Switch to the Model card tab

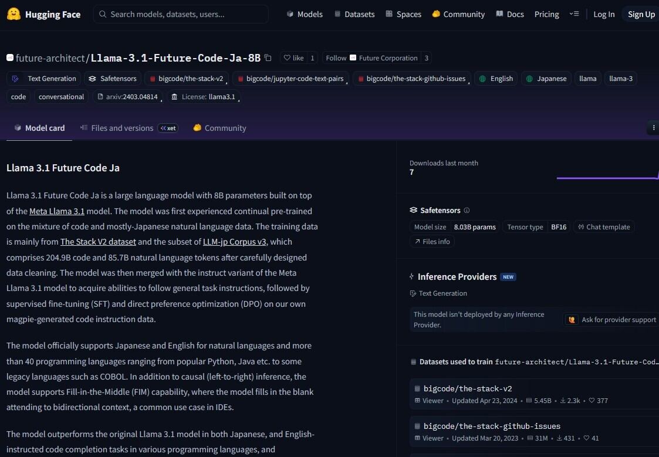click(39, 128)
